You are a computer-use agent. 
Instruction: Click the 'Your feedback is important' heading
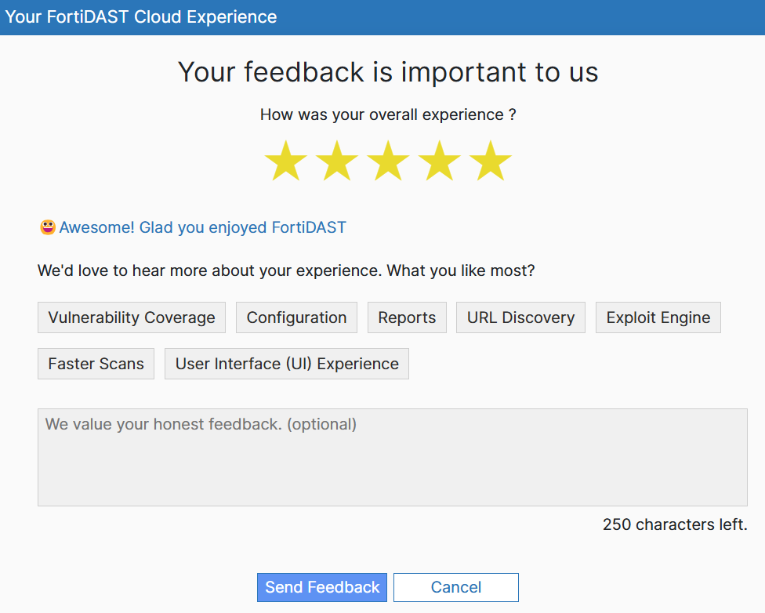point(388,72)
